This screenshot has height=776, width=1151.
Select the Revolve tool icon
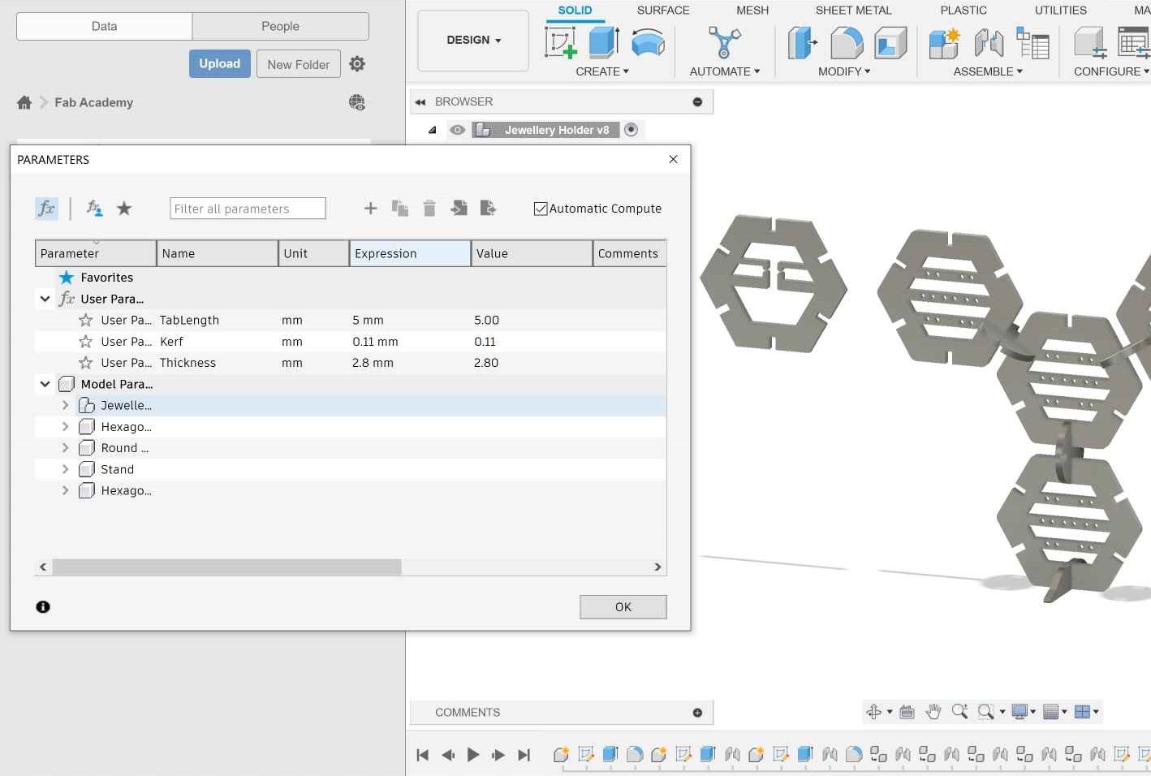(x=648, y=42)
